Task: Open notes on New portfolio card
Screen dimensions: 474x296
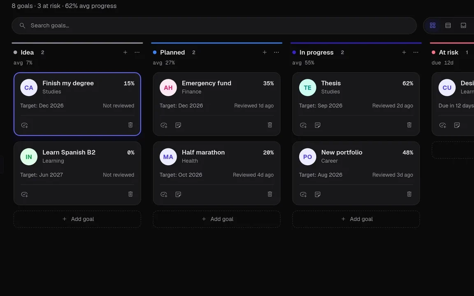Action: pos(318,194)
